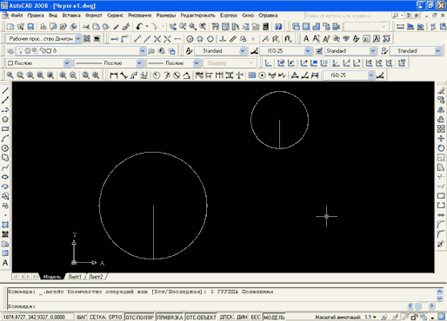Open the multileader style Standard dropdown
This screenshot has height=321, width=447.
coord(437,51)
